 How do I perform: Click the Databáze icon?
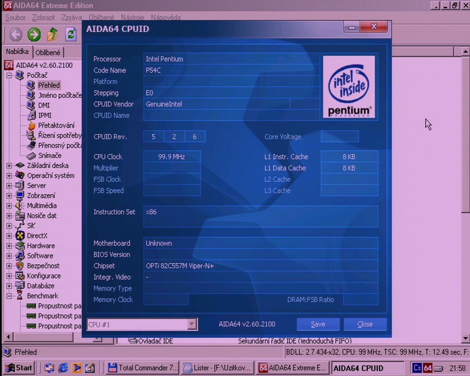coord(20,286)
